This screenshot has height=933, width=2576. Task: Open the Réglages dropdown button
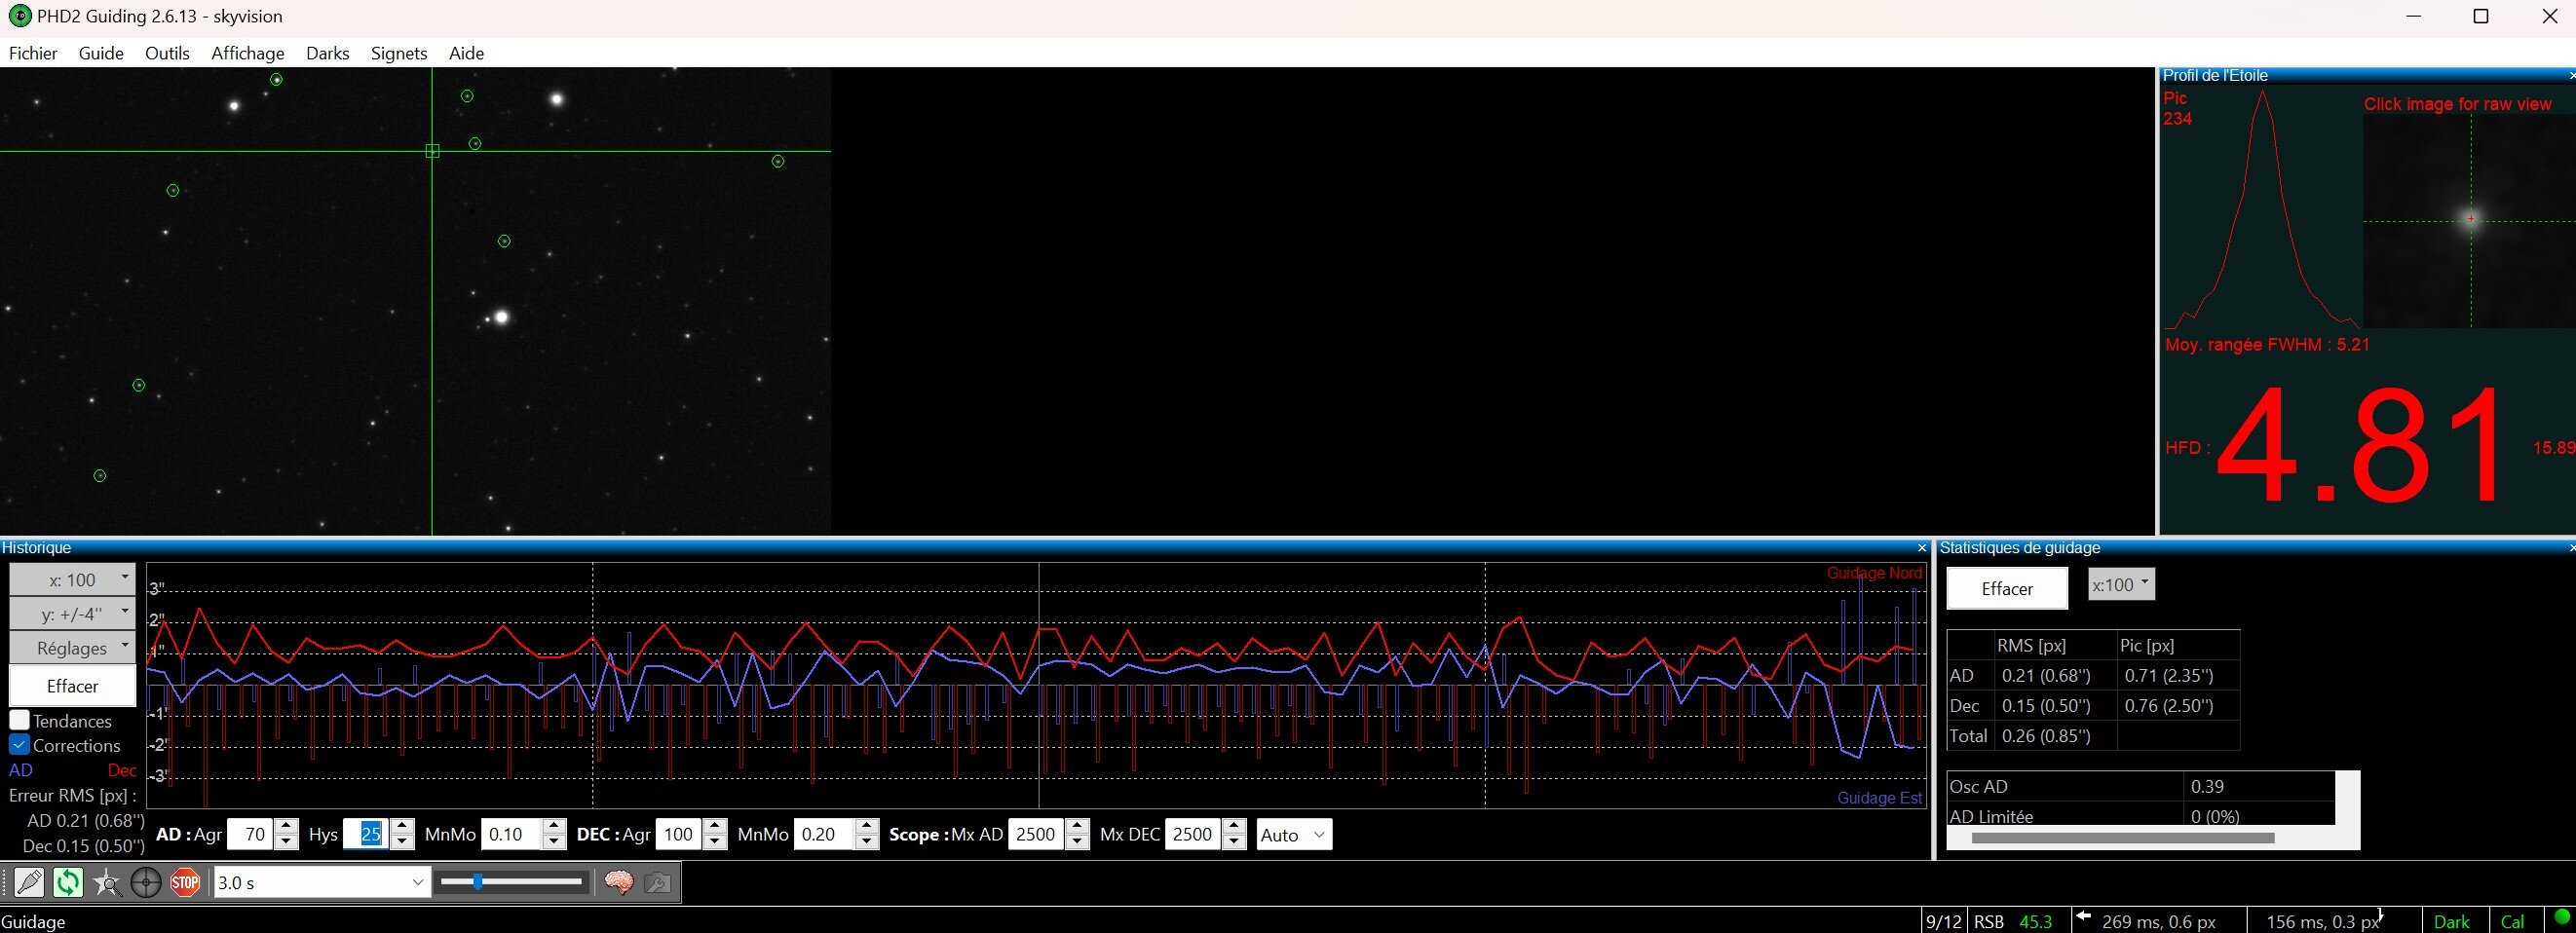(72, 647)
